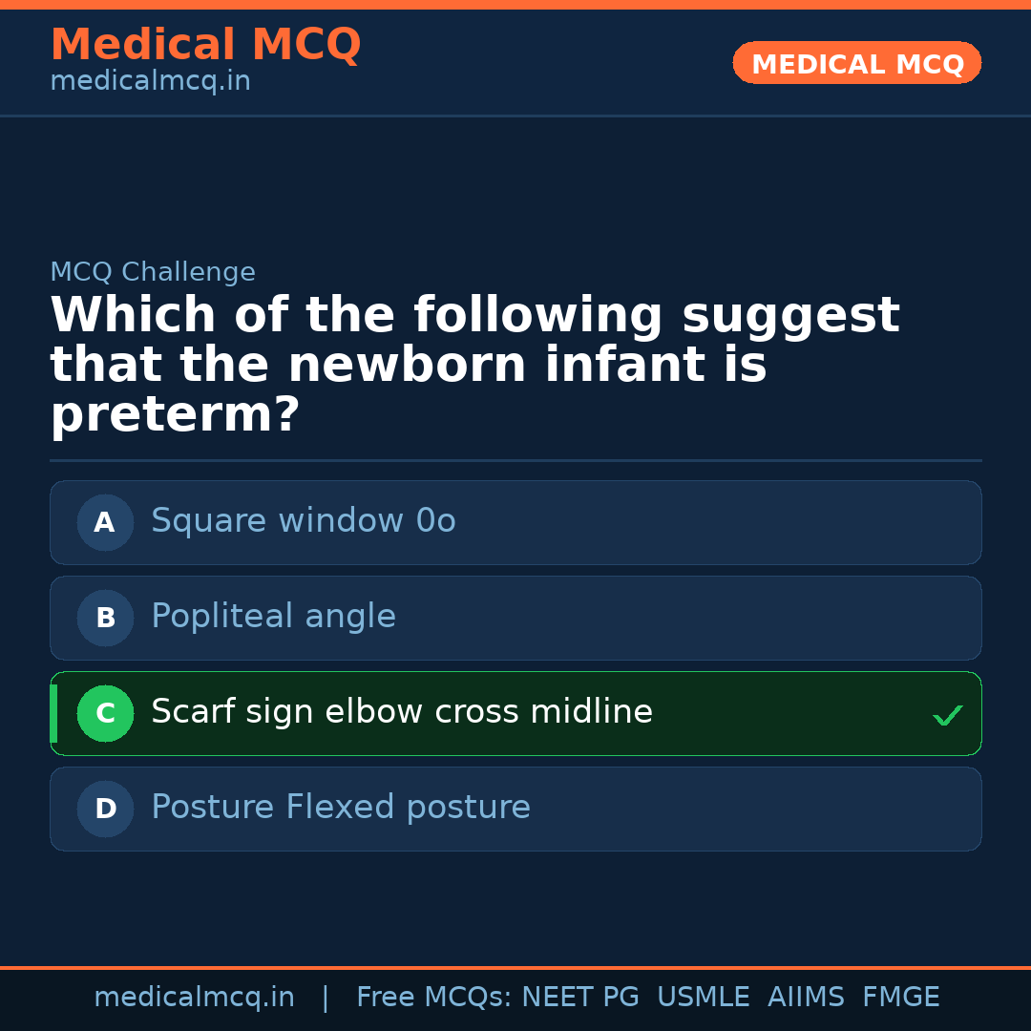Click the green highlight bar beside option C
This screenshot has height=1031, width=1031.
point(53,713)
